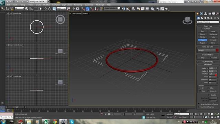Viewport: 220px width, 124px height.
Task: Toggle Generate Mapping Coords checkbox
Action: [199, 104]
